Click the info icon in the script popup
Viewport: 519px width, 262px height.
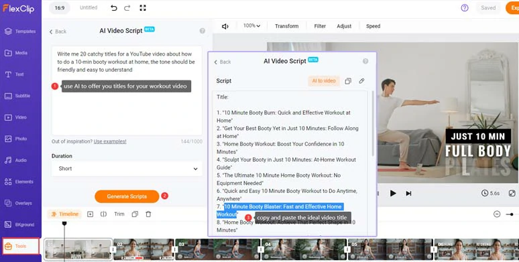tap(365, 61)
